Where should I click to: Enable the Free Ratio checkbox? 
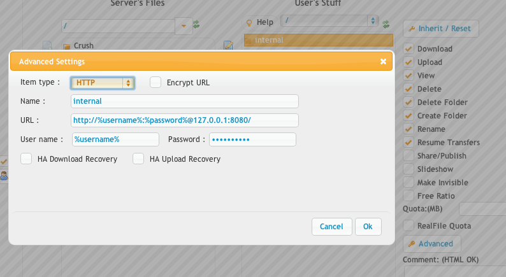[x=408, y=195]
